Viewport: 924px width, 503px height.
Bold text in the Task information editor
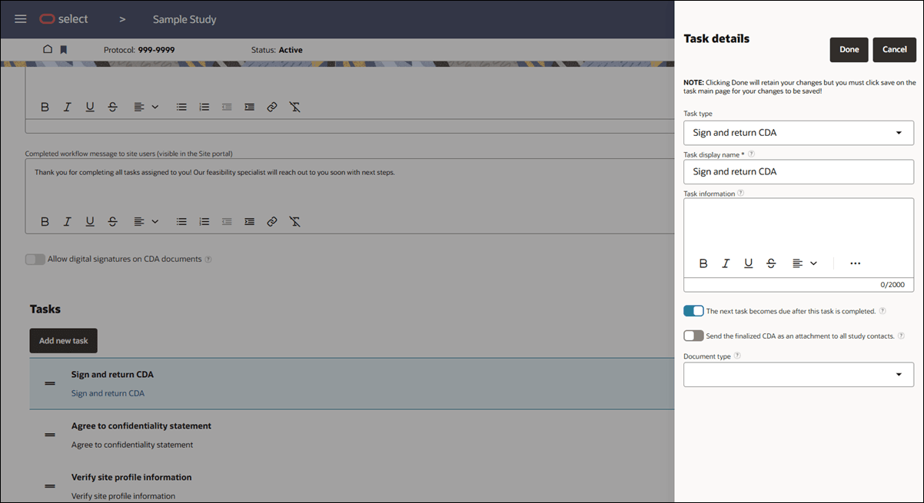pos(703,263)
